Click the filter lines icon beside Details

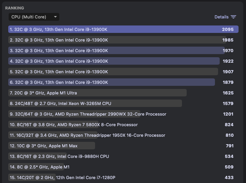coord(233,17)
